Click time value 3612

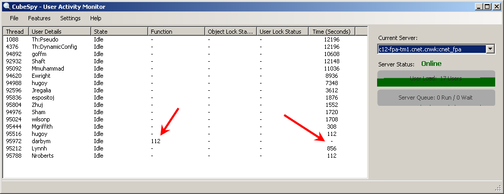(x=332, y=90)
